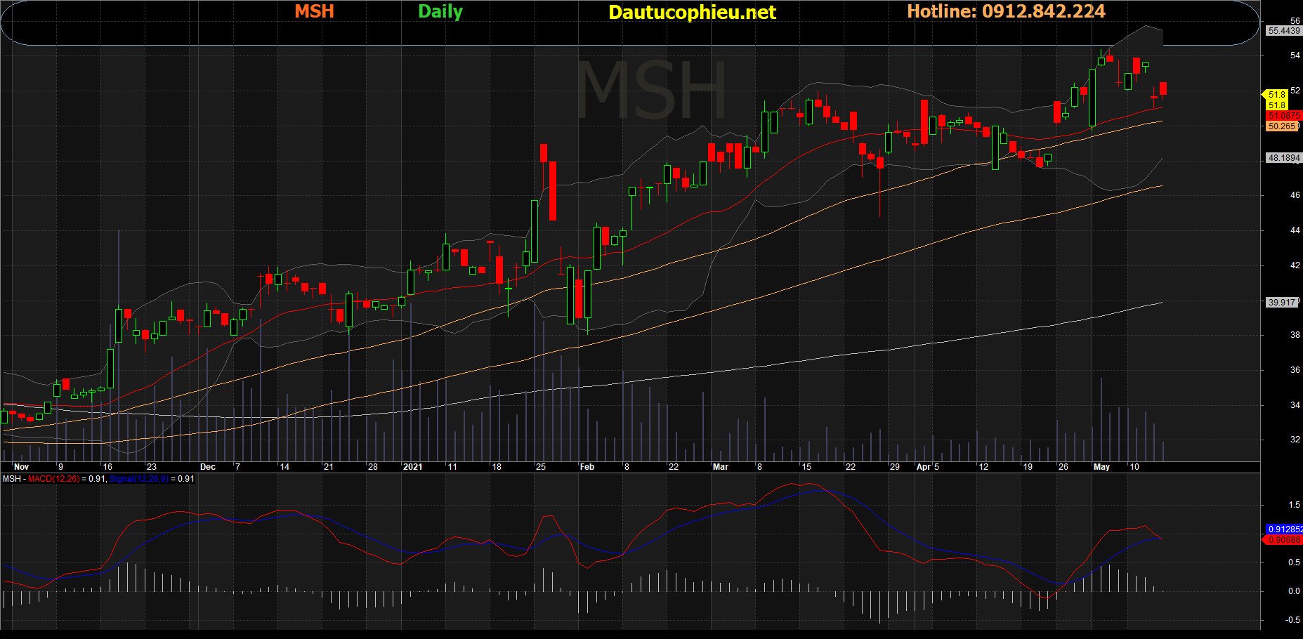Click the -0.5 value on MACD axis

coord(1293,620)
